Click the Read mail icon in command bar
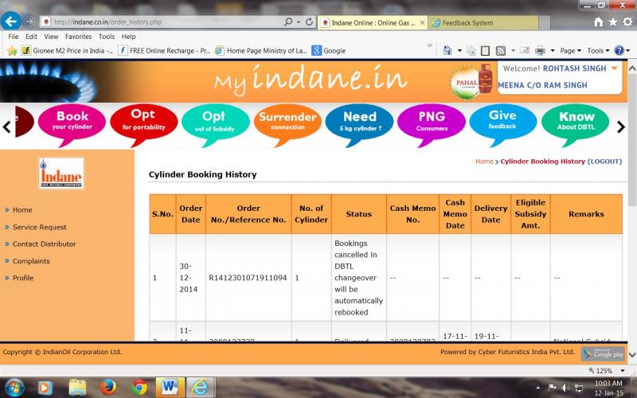The height and width of the screenshot is (398, 637). (525, 50)
